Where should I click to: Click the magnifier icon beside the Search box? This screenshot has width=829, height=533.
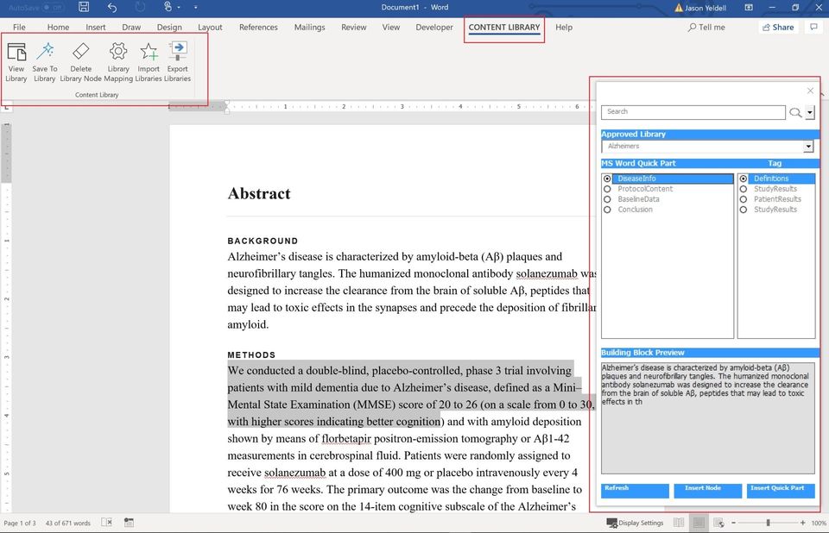795,112
